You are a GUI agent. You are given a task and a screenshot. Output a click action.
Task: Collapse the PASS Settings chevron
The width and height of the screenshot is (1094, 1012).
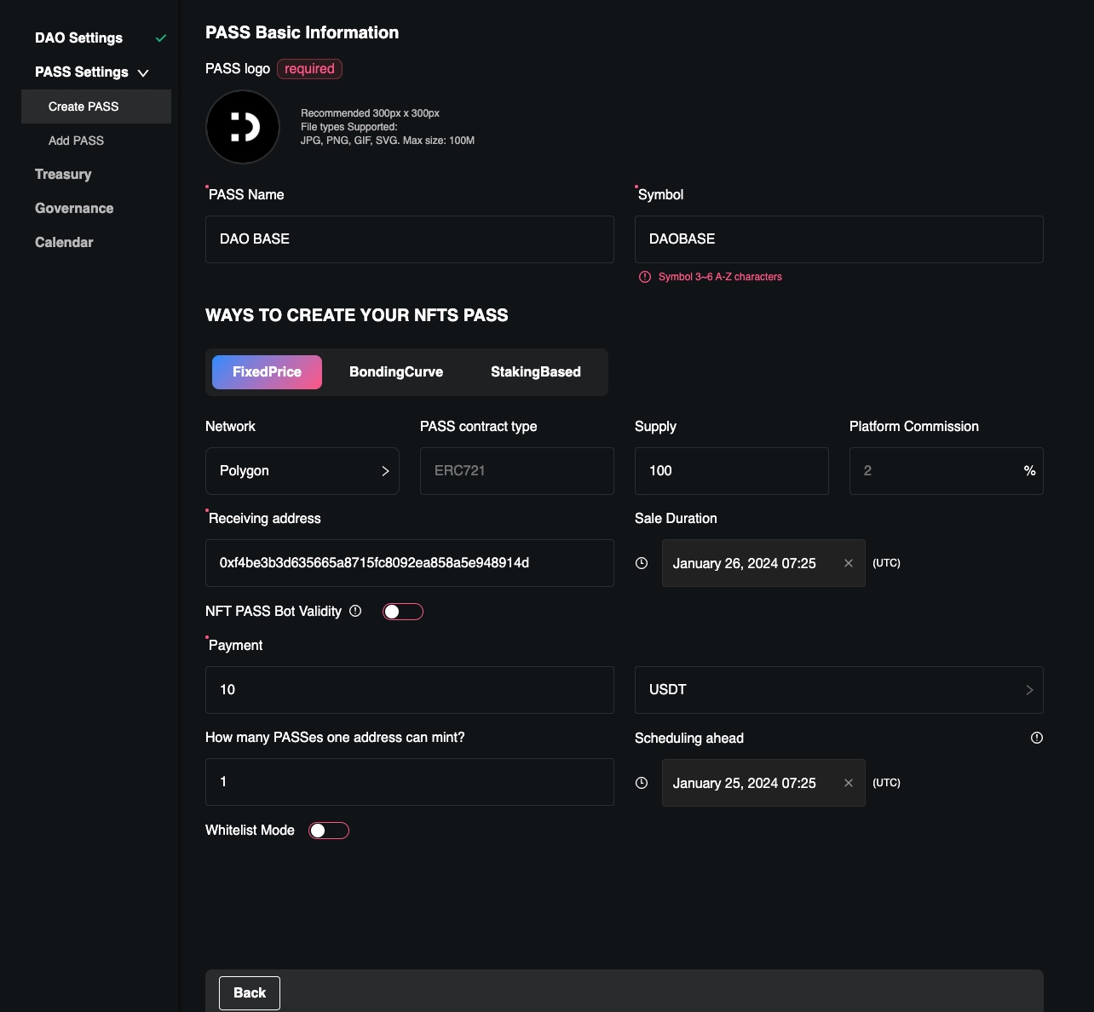(143, 73)
